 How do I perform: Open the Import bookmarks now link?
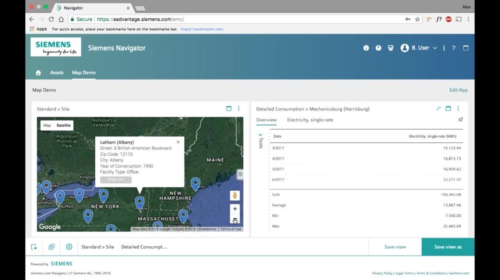tap(203, 29)
